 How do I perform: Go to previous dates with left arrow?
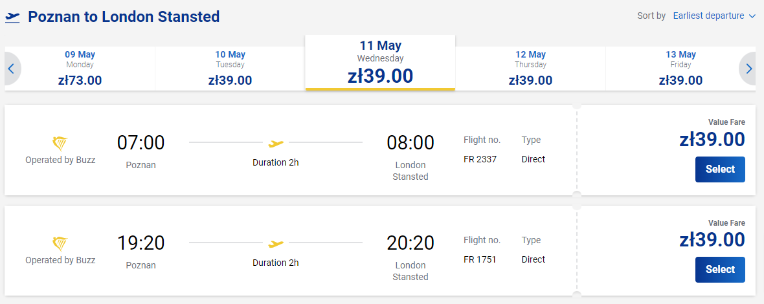(x=12, y=69)
